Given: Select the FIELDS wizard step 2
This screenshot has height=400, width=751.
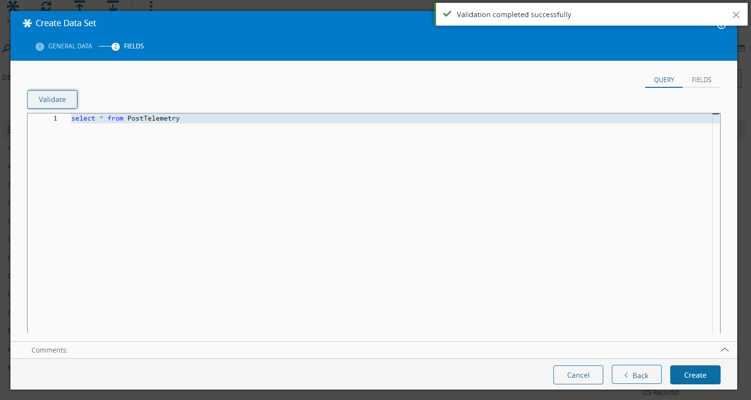Looking at the screenshot, I should pyautogui.click(x=128, y=46).
